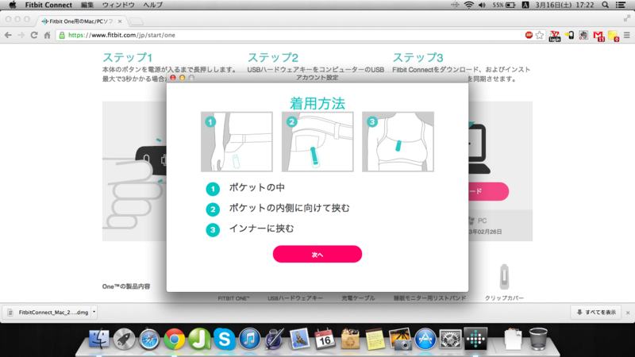This screenshot has width=635, height=357.
Task: Click the ステップ1 heading text
Action: [x=128, y=57]
